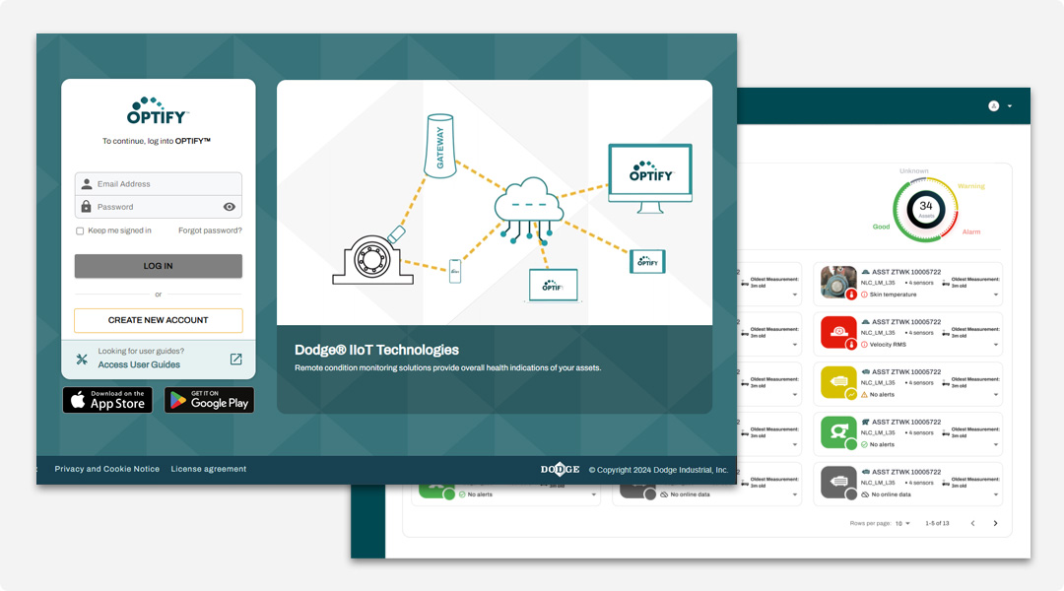Click sensor icon by Oldest Measurement on Velocity RMS card
Viewport: 1064px width, 591px height.
coord(946,333)
